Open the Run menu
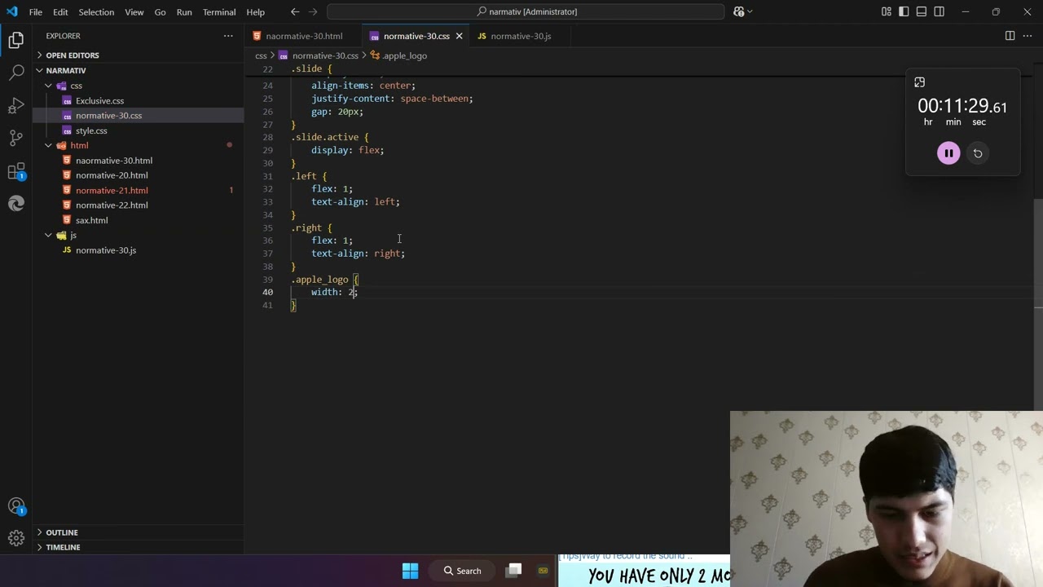 [x=184, y=11]
